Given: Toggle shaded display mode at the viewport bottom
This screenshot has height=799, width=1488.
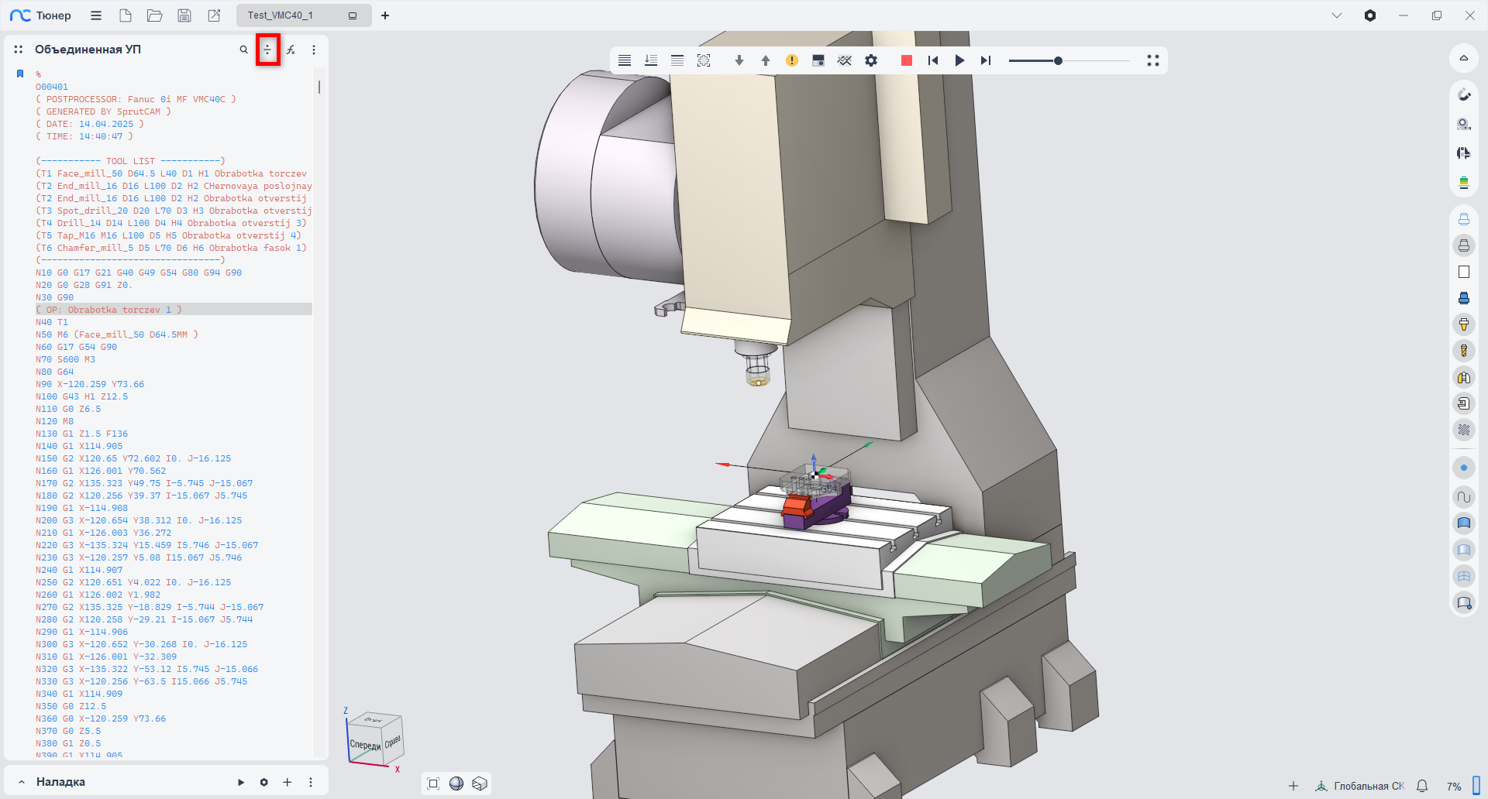Looking at the screenshot, I should (456, 784).
